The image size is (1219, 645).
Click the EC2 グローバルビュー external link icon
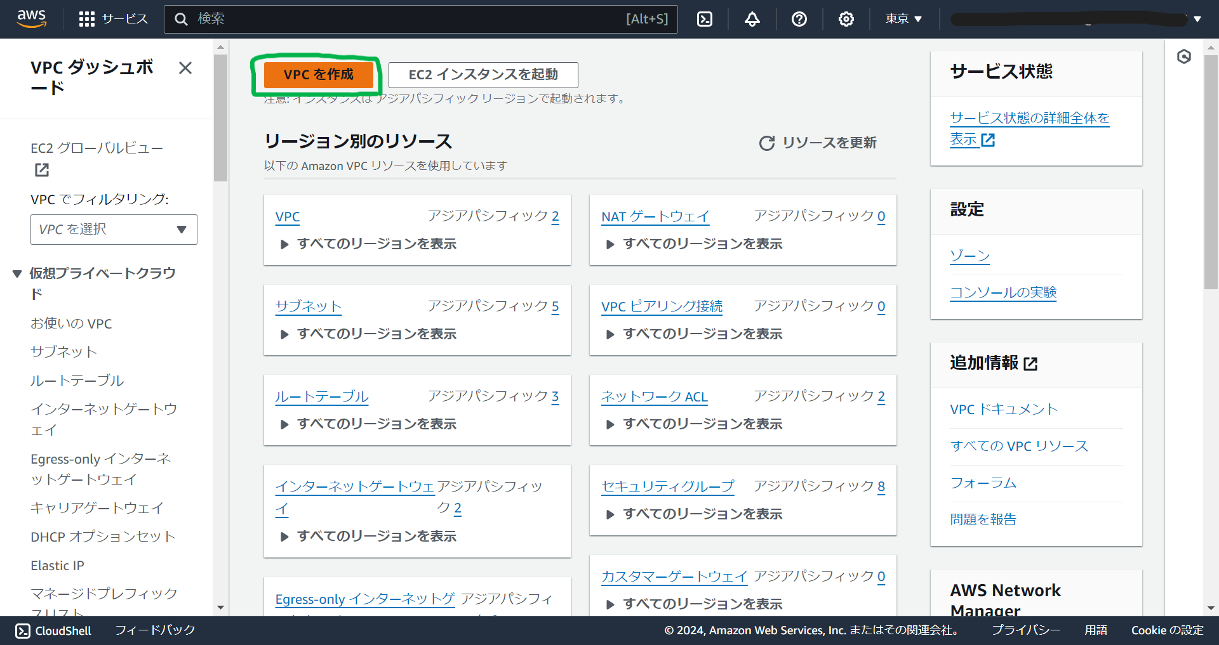pyautogui.click(x=41, y=170)
